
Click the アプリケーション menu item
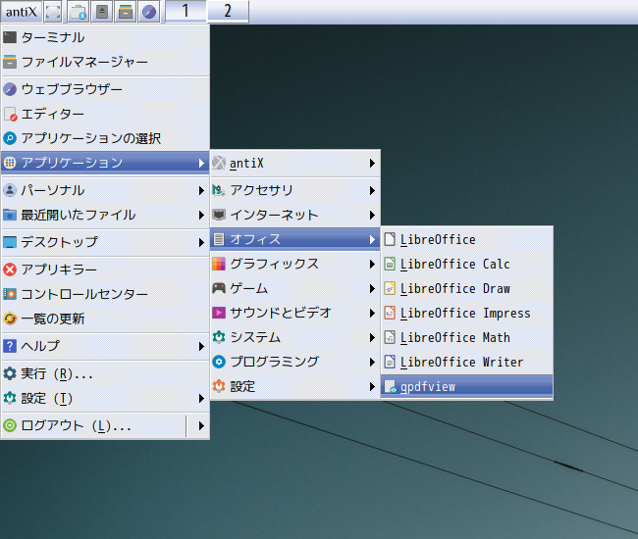[105, 163]
